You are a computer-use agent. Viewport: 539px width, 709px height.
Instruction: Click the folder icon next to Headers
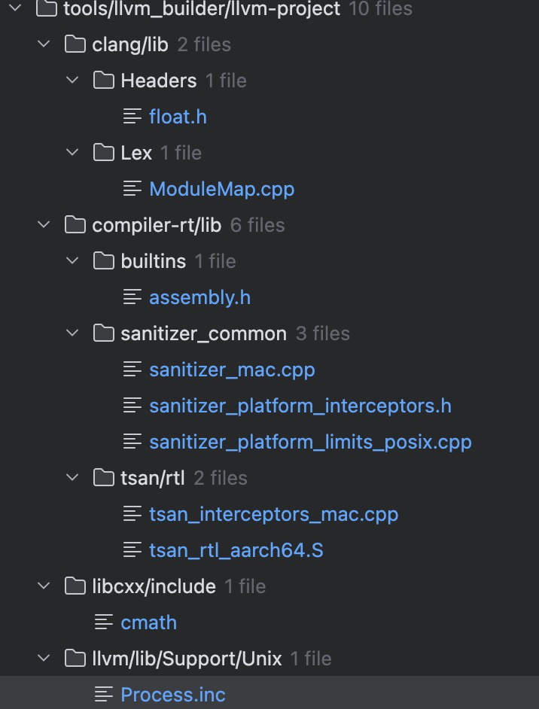point(103,80)
